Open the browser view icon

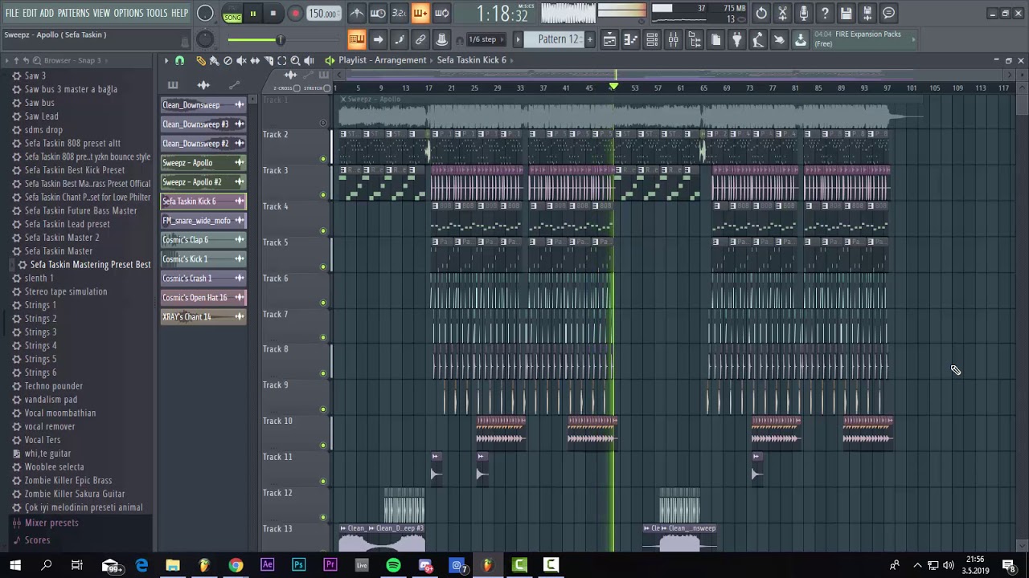pyautogui.click(x=694, y=39)
